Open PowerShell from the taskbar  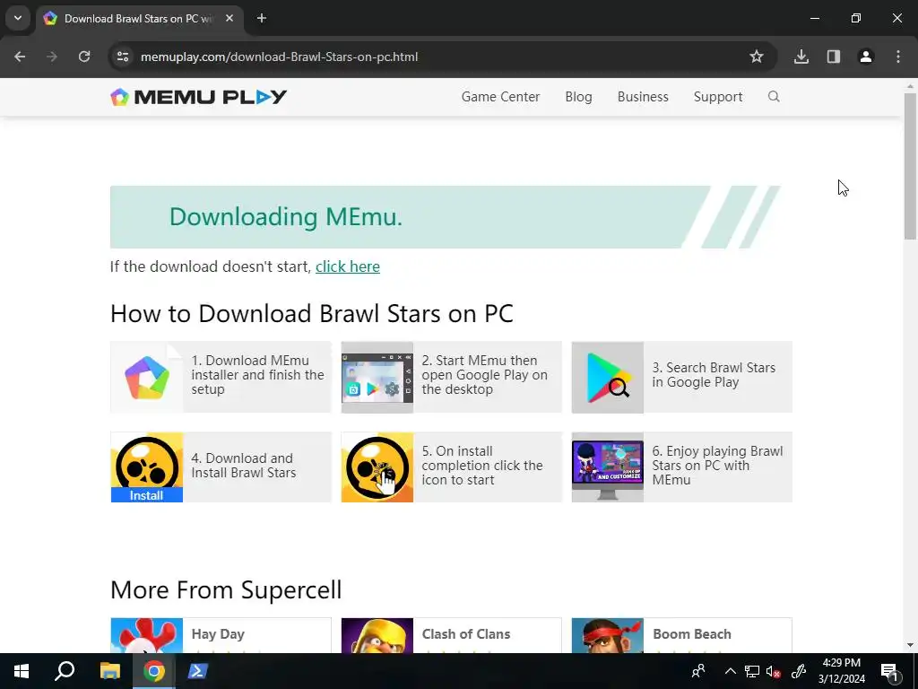click(197, 671)
